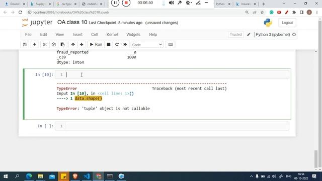Viewport: 322px width, 181px height.
Task: Open the Widgets menu
Action: tap(133, 35)
